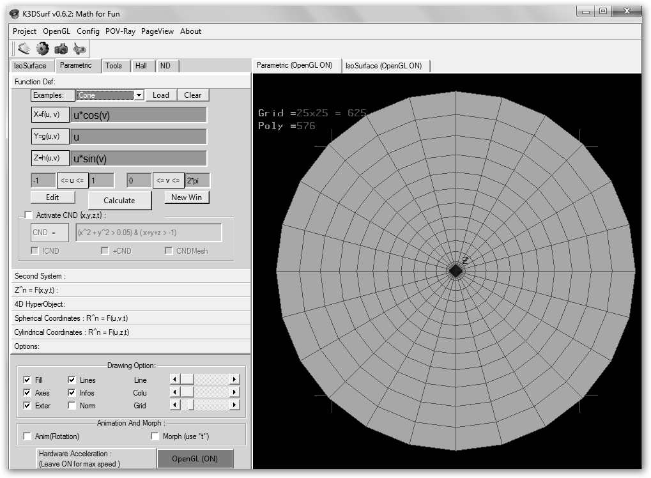Click the notepad icon in the toolbar
This screenshot has height=478, width=651.
pos(24,49)
